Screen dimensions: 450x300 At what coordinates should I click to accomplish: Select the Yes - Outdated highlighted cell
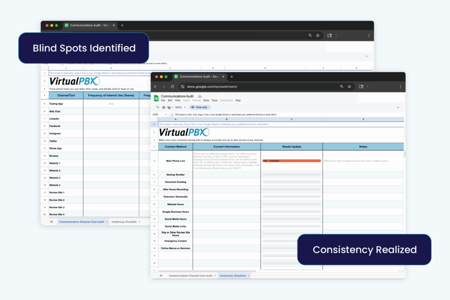291,160
